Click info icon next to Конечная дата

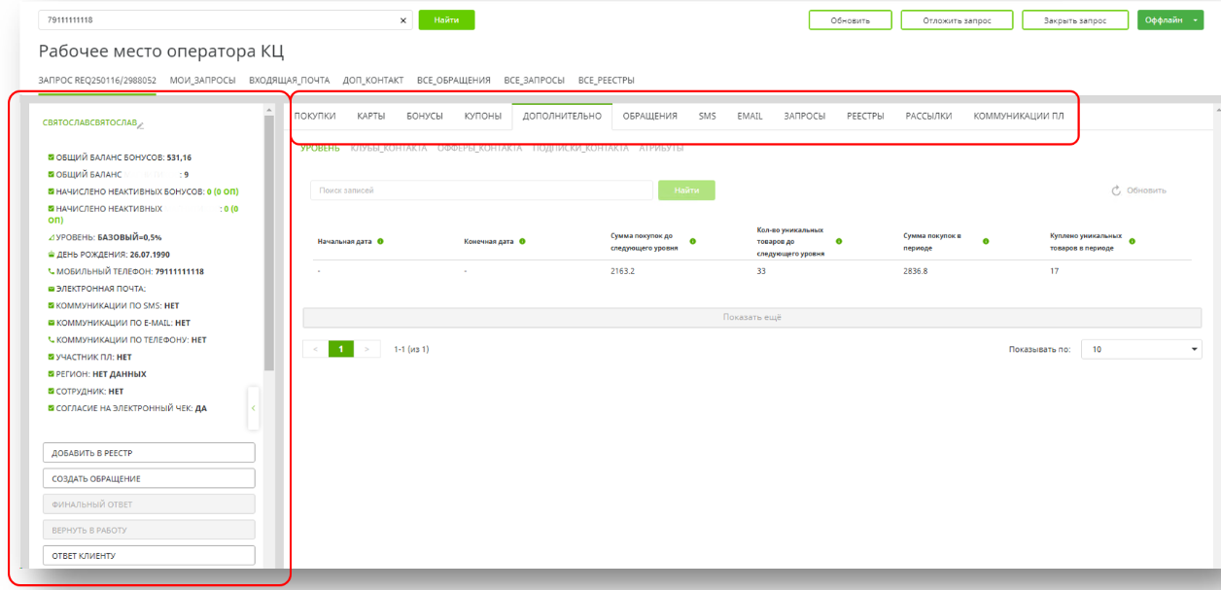point(522,242)
